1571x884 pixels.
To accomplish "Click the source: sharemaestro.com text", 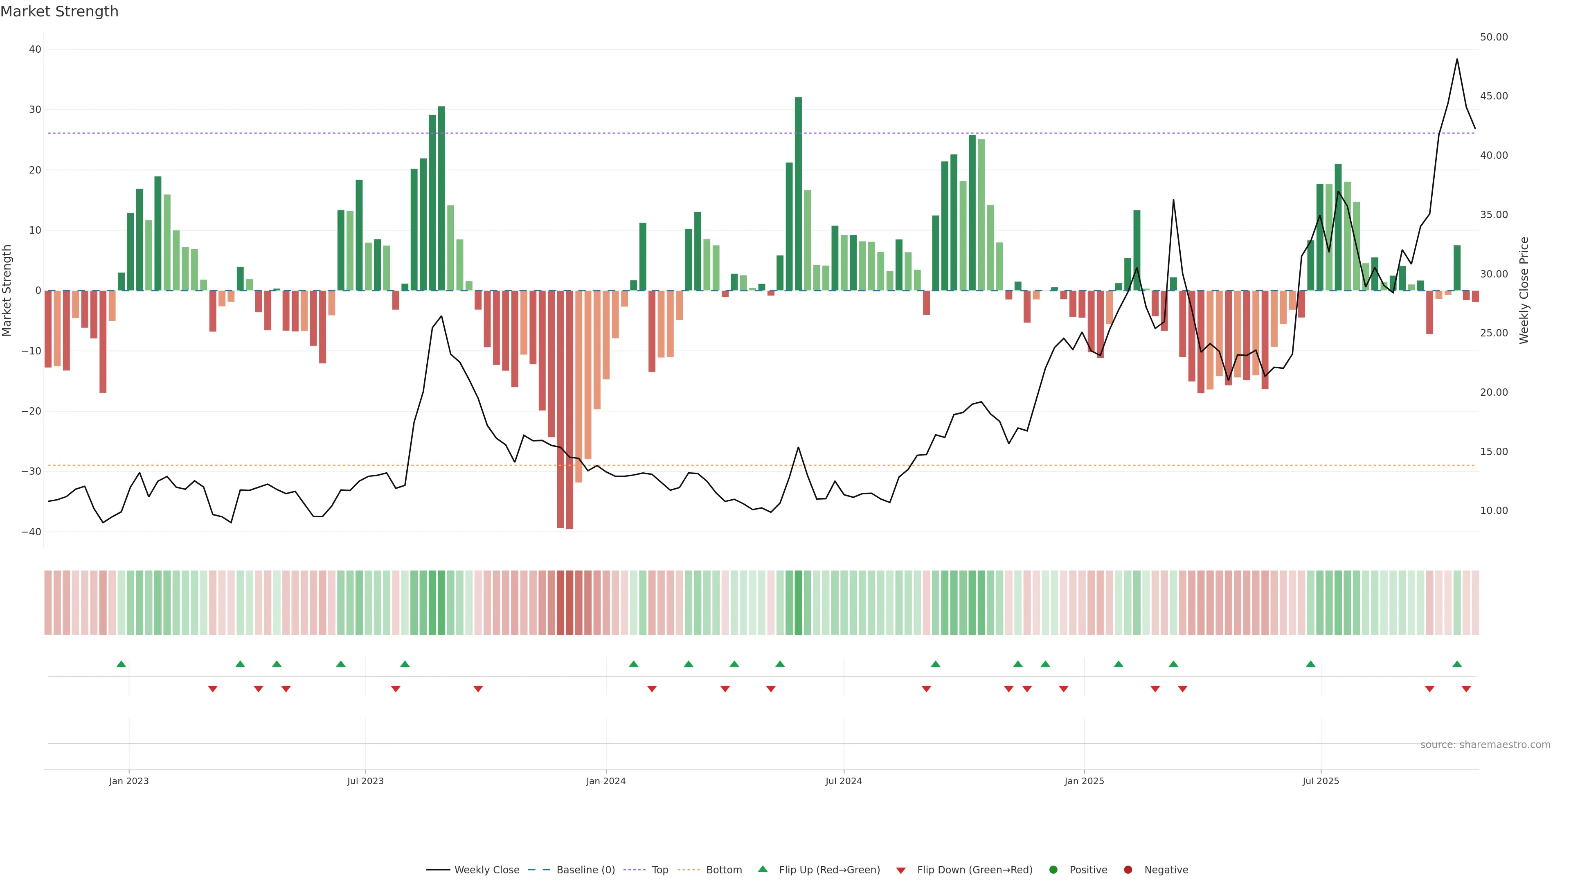I will tap(1485, 745).
